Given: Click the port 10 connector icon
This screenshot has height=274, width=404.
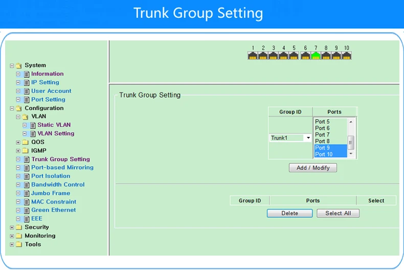Looking at the screenshot, I should 347,56.
